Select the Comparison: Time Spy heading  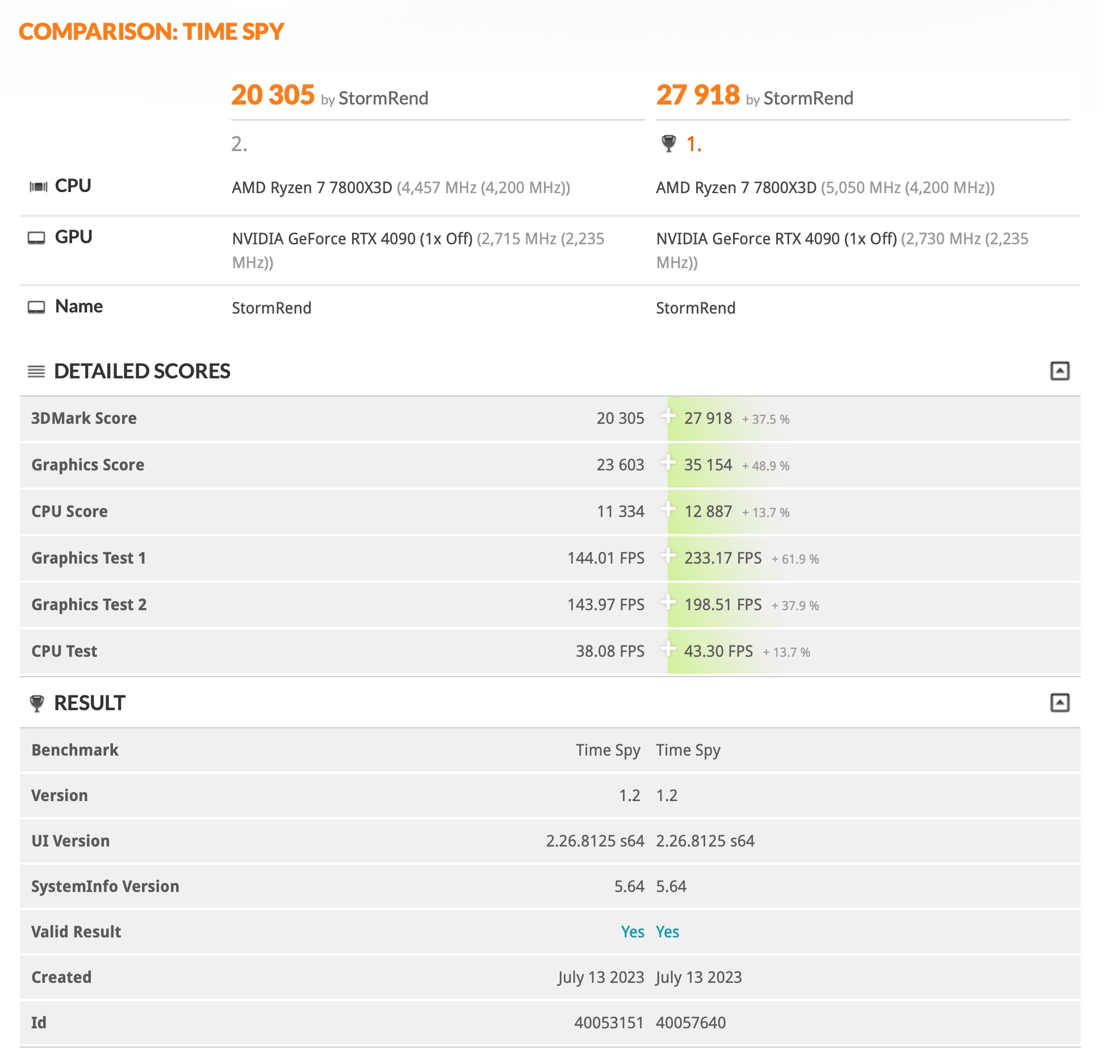coord(152,32)
